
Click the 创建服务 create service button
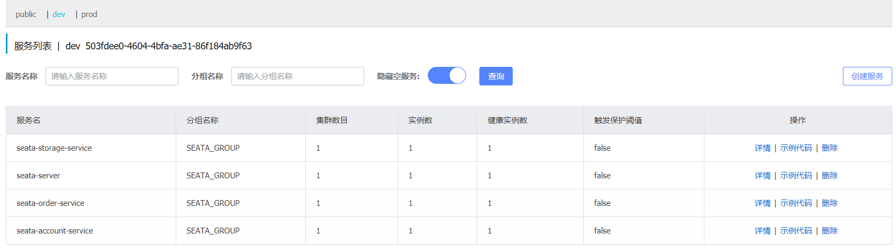click(x=867, y=76)
